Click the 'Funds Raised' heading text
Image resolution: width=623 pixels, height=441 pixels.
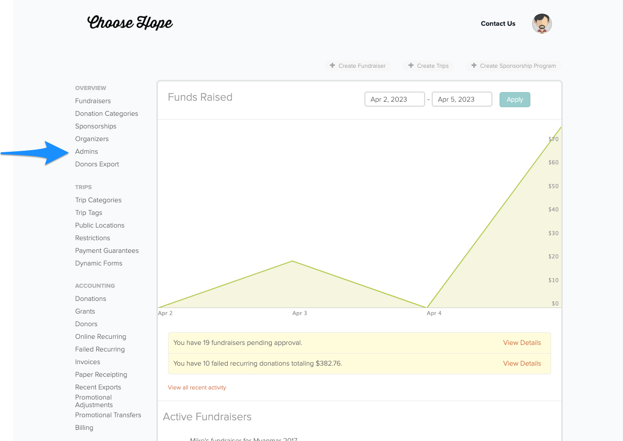click(x=200, y=97)
